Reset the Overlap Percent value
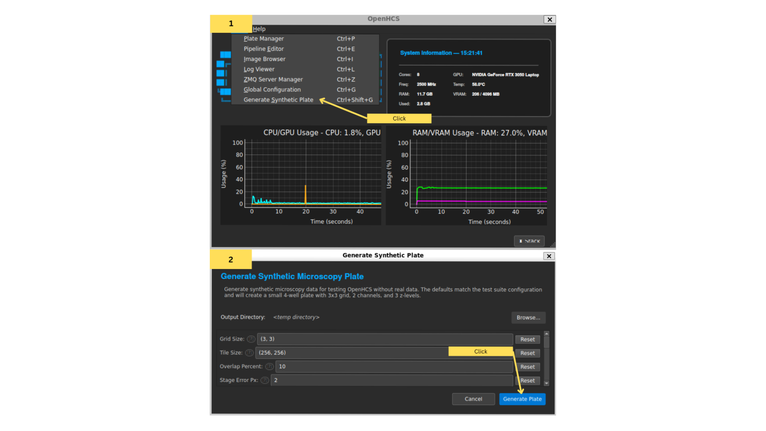The image size is (766, 431). [x=527, y=367]
